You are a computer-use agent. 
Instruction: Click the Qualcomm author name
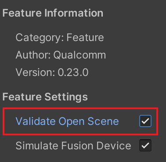pos(79,55)
